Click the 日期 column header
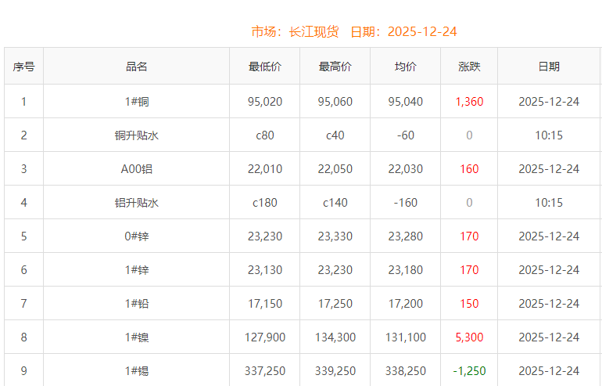This screenshot has width=602, height=386. click(x=549, y=67)
